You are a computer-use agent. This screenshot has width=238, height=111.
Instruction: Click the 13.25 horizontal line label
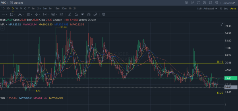tap(220, 93)
